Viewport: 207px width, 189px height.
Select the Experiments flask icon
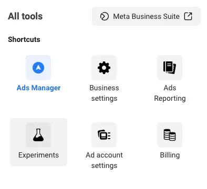click(38, 135)
